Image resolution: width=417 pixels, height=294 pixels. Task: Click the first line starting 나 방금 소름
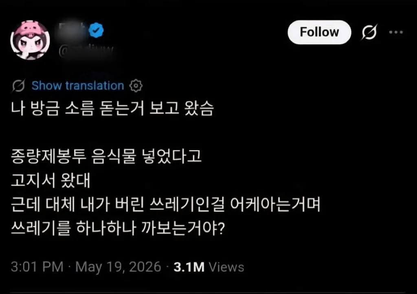112,108
